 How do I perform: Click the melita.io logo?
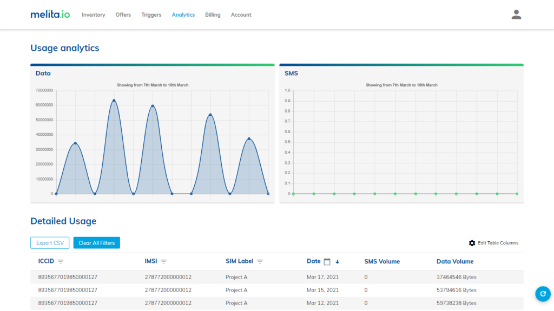[50, 15]
